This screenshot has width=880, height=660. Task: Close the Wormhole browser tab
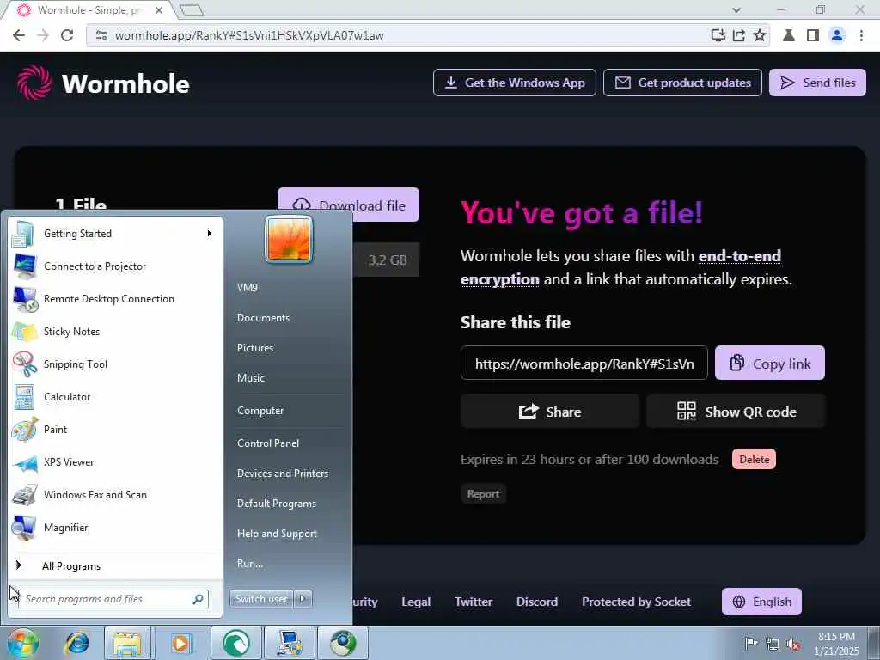click(x=159, y=10)
